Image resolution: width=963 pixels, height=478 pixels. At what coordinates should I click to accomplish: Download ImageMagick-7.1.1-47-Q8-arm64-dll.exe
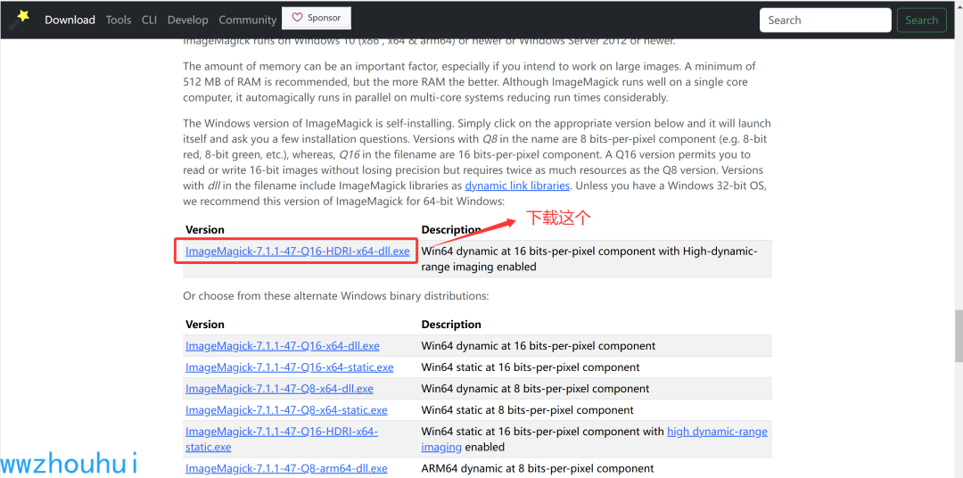286,469
